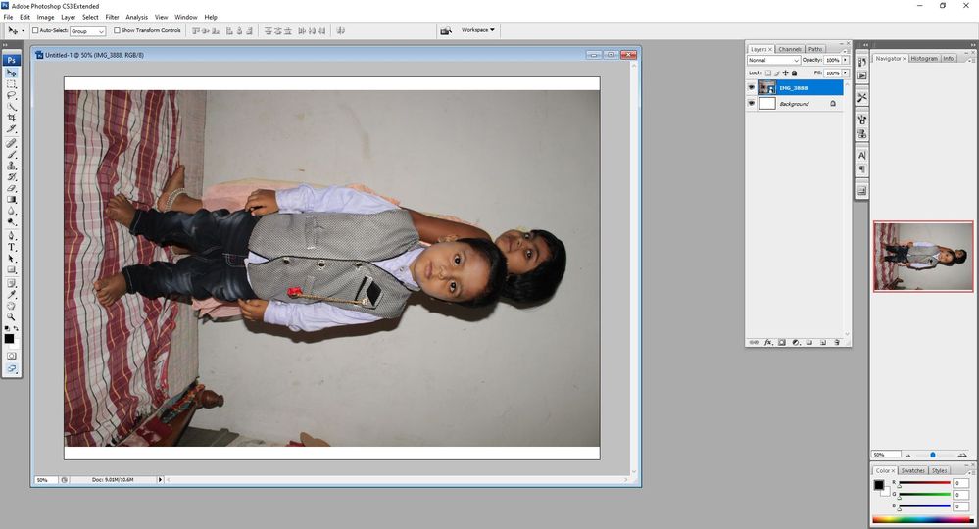The height and width of the screenshot is (529, 979).
Task: Open the Paragraph panel icon
Action: point(861,169)
